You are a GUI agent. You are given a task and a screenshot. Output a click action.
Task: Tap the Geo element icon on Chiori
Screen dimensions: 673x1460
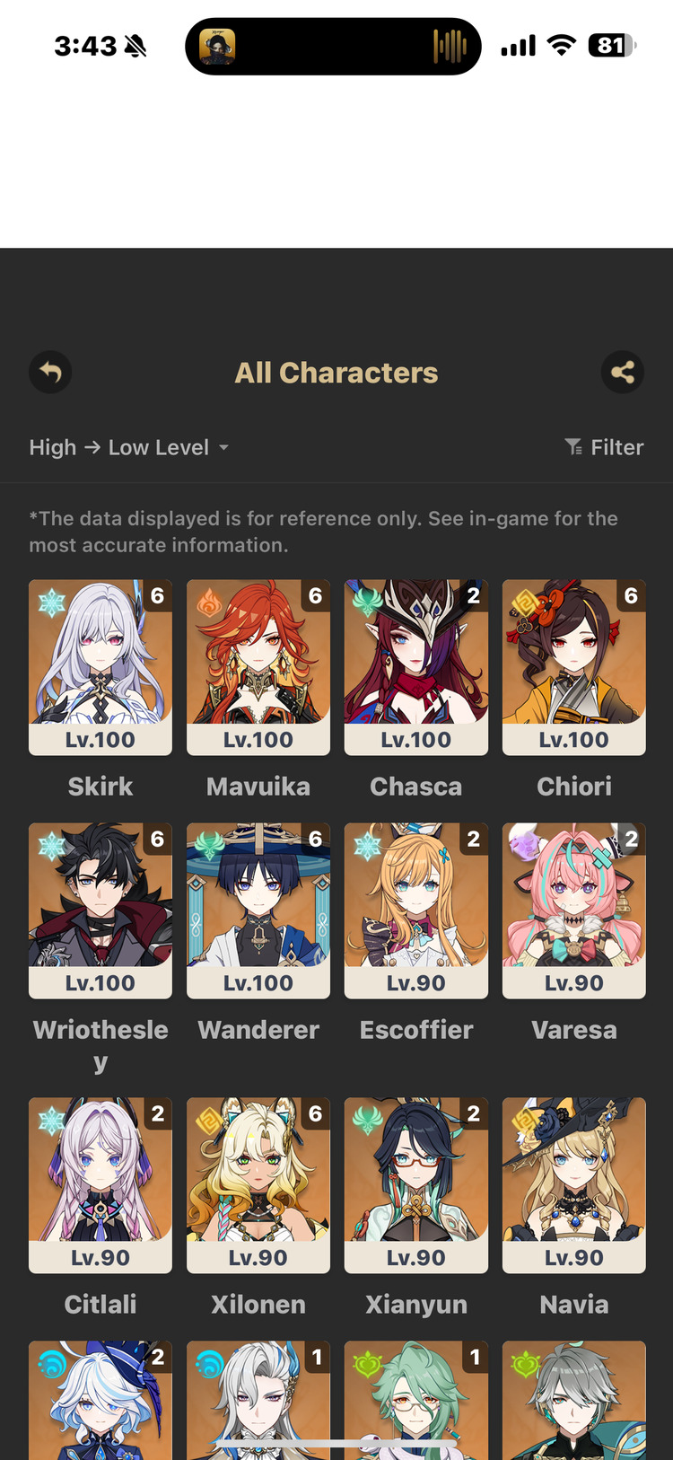pos(525,602)
